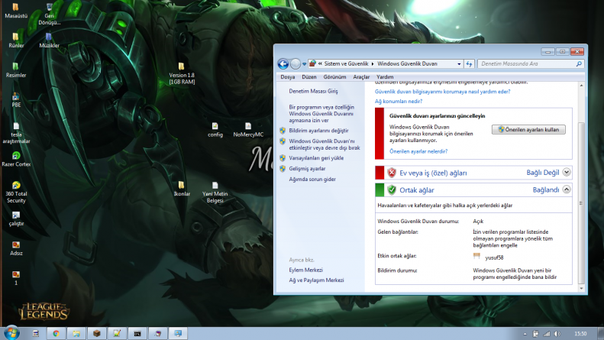Open the İkonlar folder

click(182, 189)
